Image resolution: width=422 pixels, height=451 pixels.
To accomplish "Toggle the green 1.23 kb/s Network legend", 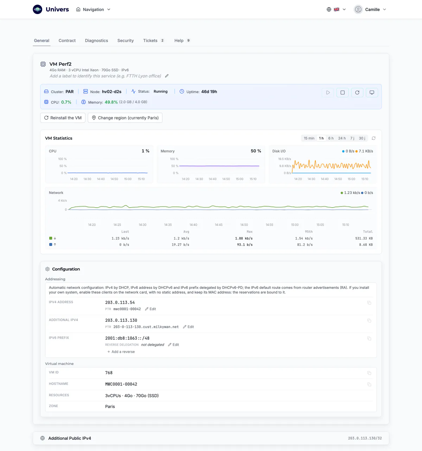I will click(350, 193).
